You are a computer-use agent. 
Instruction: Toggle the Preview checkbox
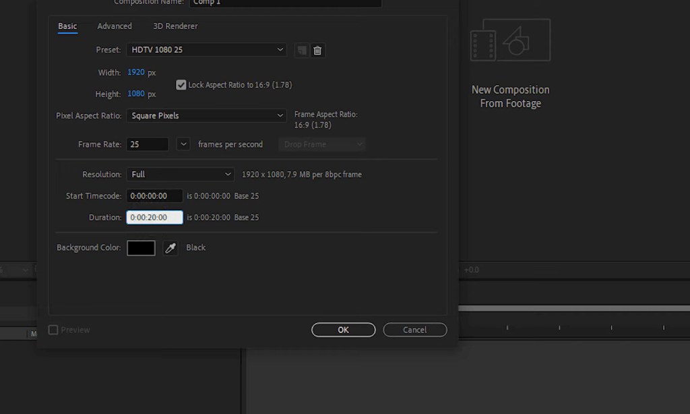pos(53,330)
